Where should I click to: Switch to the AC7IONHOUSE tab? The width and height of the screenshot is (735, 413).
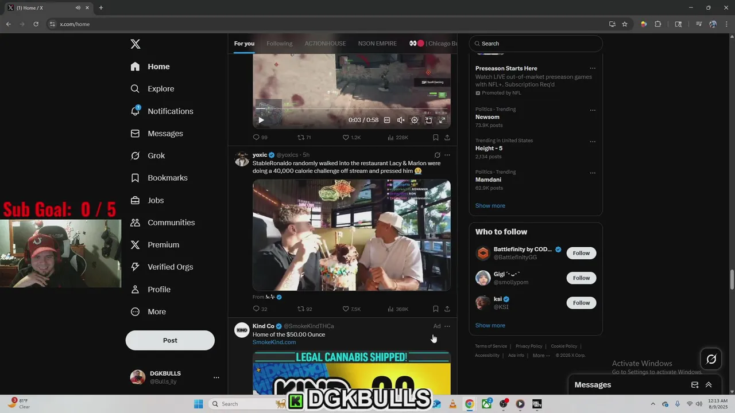(325, 44)
